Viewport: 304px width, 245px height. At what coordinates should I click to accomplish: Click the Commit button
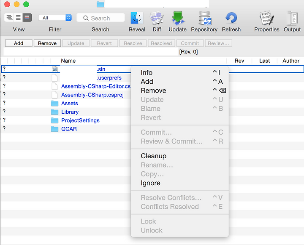(x=190, y=43)
